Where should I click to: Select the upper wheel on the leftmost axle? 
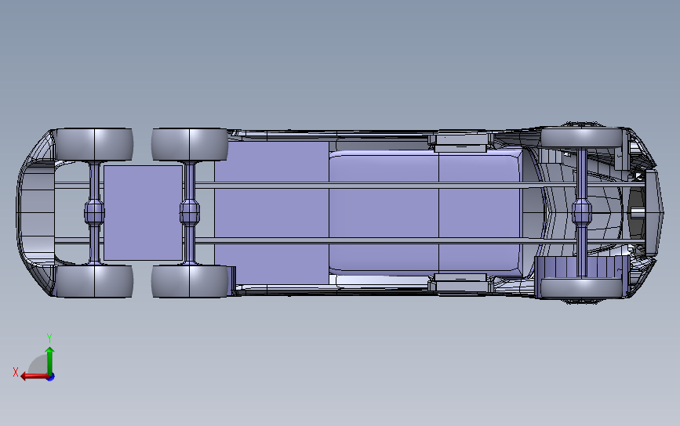coord(95,145)
